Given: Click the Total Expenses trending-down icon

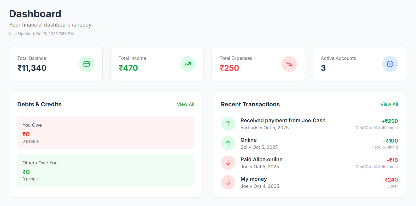Looking at the screenshot, I should [289, 64].
